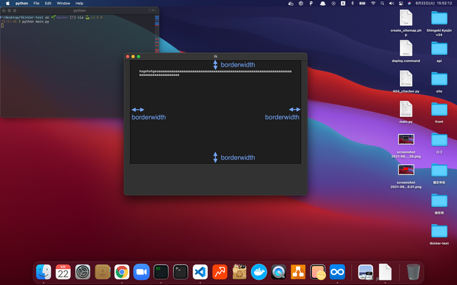Activate Siri from the menu bar

(x=409, y=3)
